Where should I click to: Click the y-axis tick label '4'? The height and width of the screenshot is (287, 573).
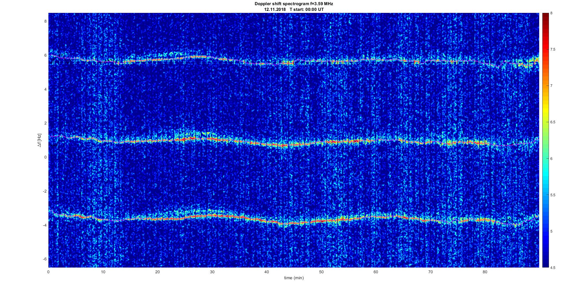point(45,89)
